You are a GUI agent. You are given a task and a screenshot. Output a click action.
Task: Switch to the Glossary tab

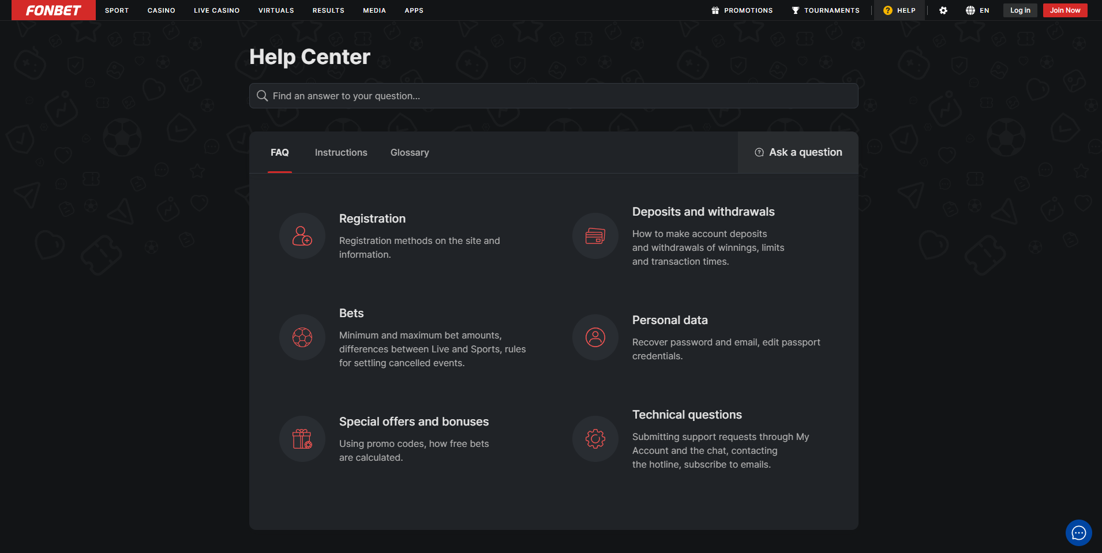point(410,152)
